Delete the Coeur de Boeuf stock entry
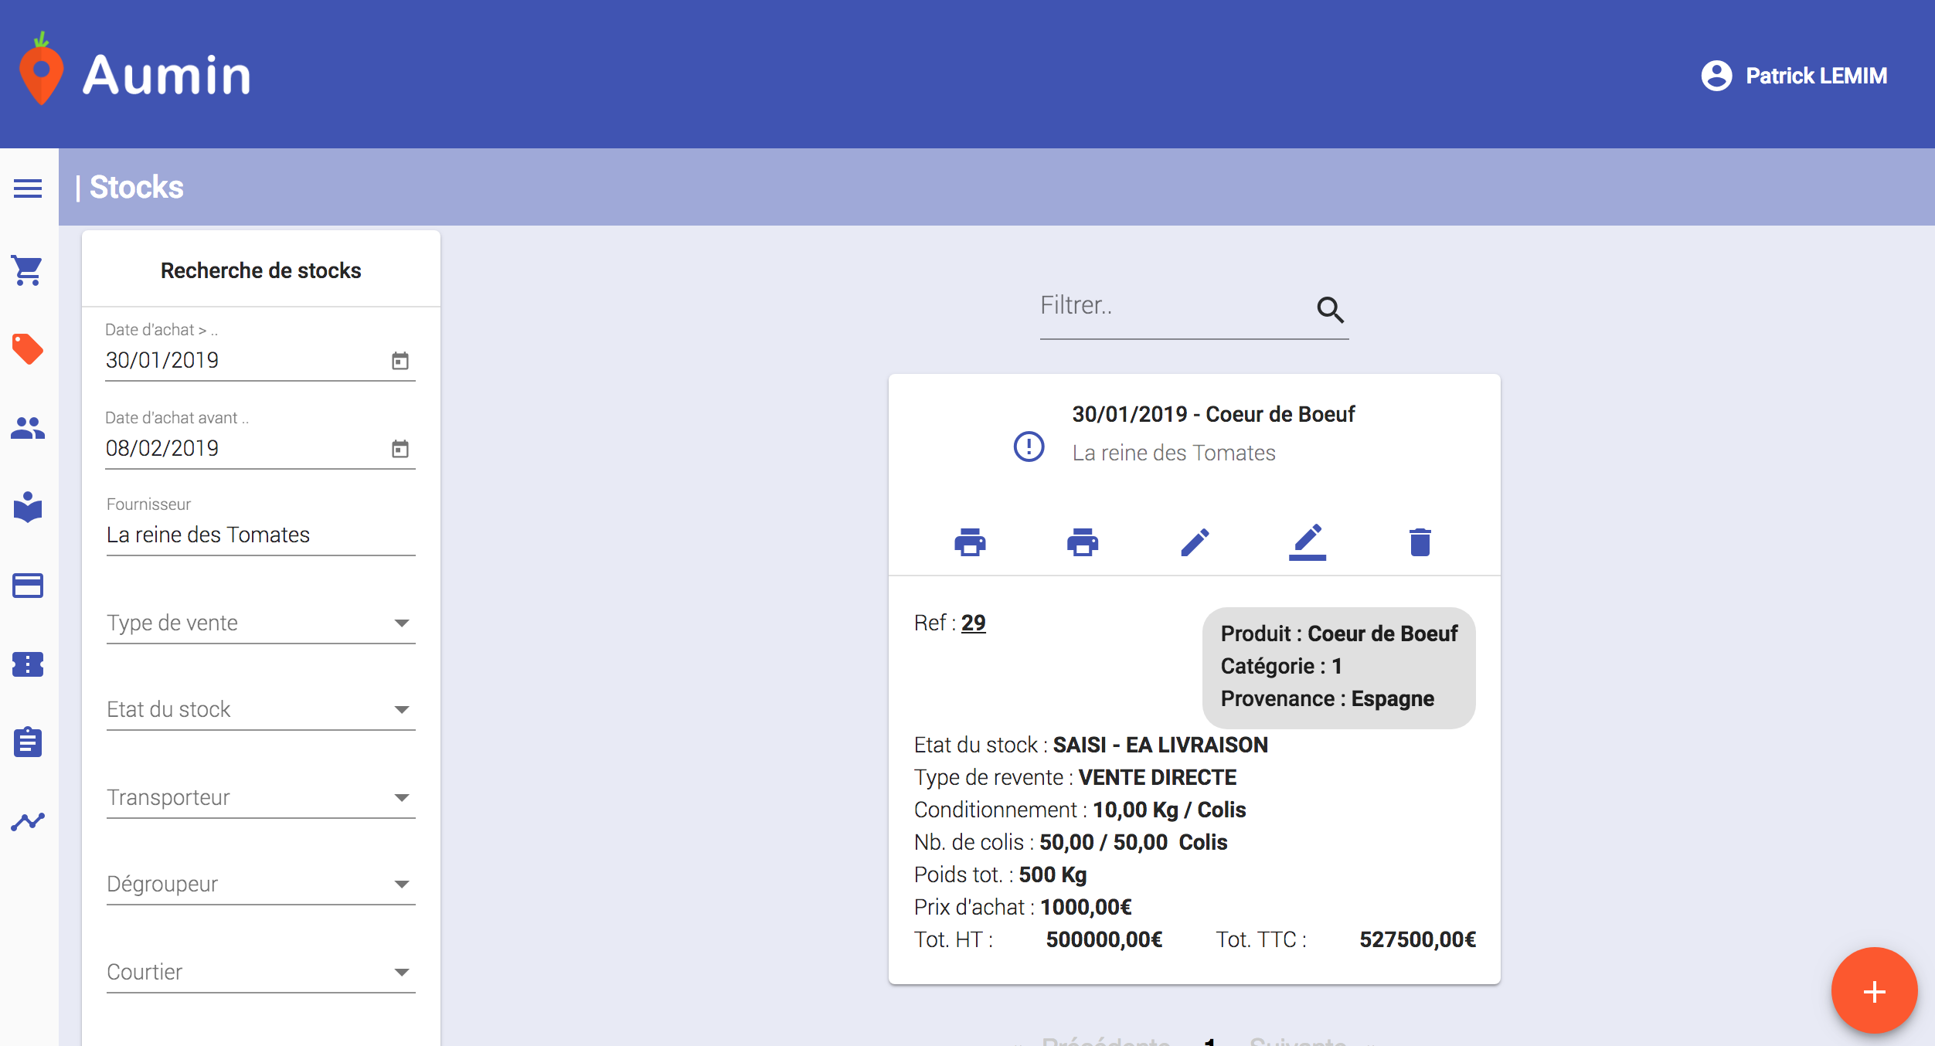 click(1420, 542)
